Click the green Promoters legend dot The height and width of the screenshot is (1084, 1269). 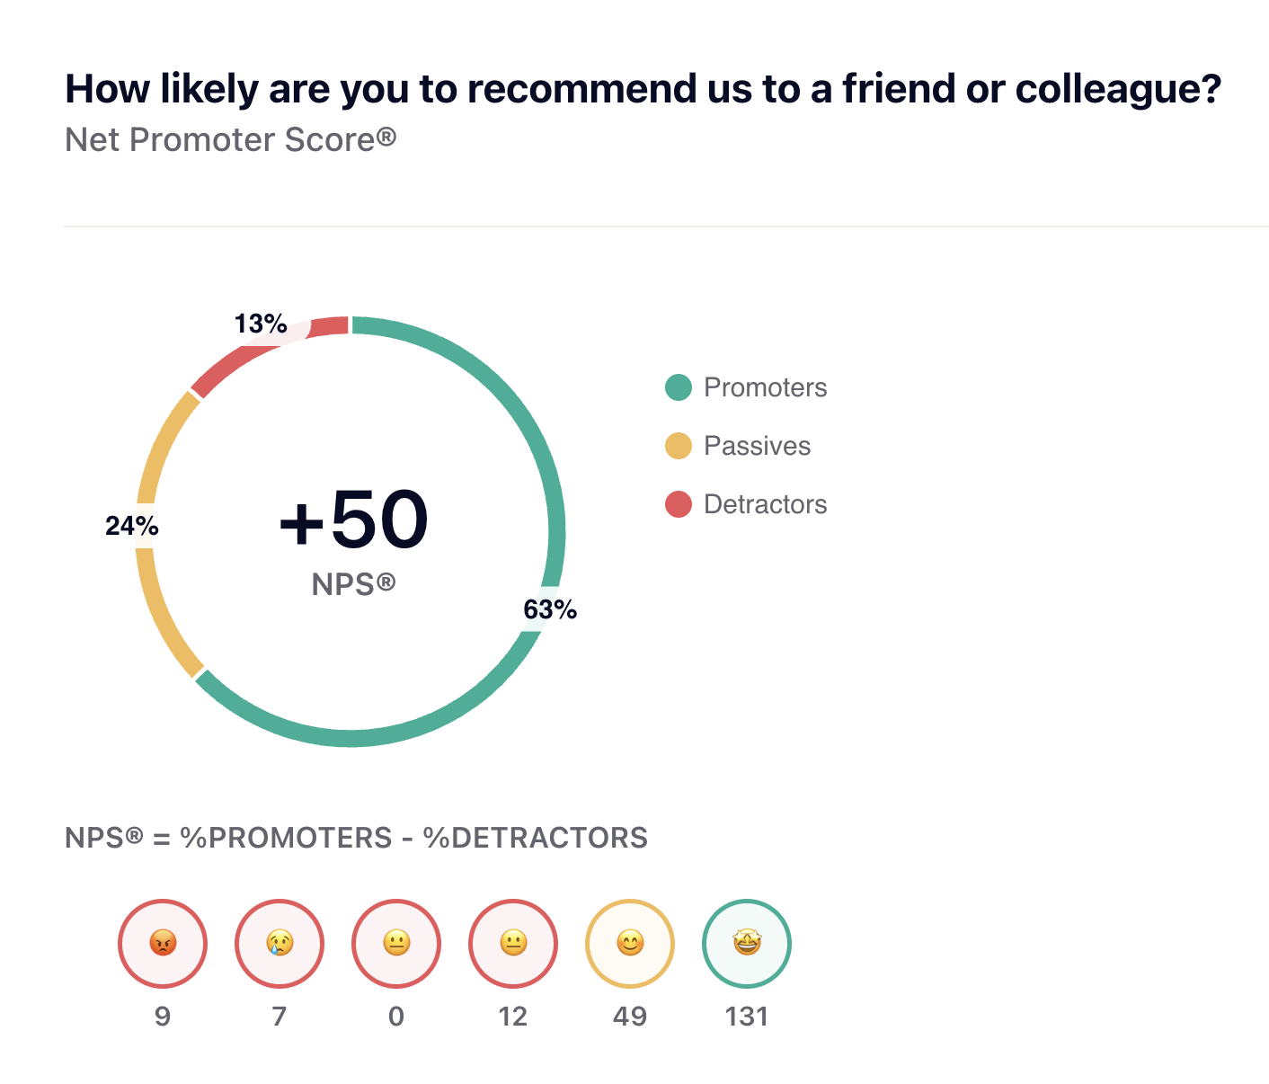click(679, 387)
